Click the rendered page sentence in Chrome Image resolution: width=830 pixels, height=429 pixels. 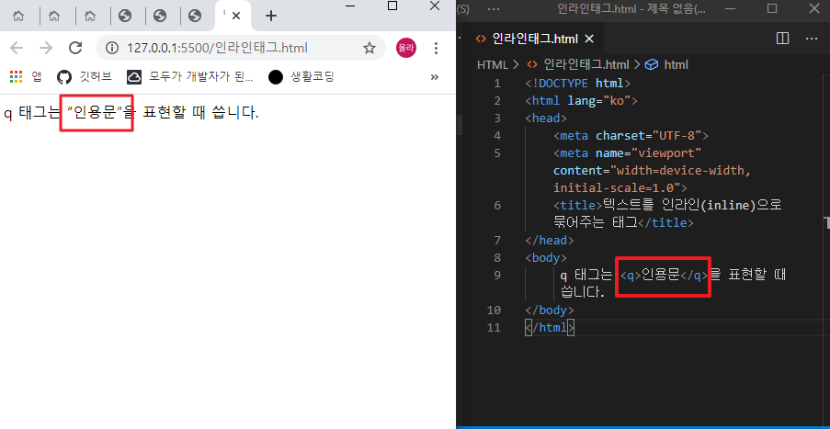131,113
